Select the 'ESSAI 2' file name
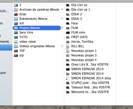 tap(77, 14)
